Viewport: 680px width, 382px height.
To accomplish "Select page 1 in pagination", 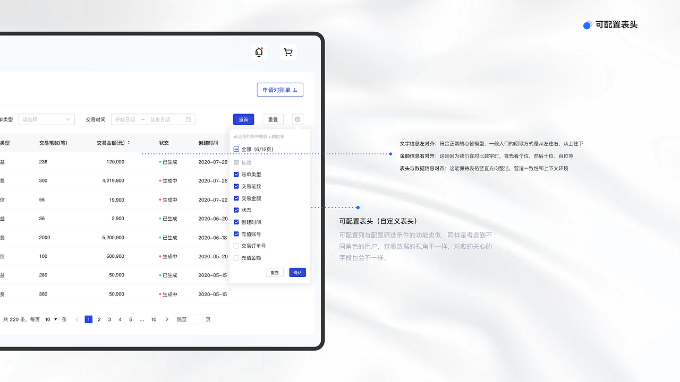I will (89, 319).
